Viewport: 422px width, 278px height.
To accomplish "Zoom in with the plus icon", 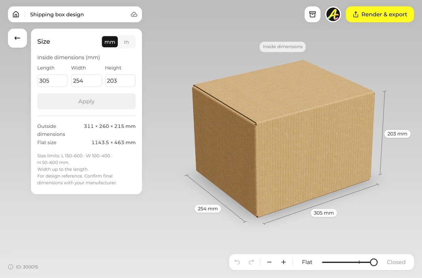I will 283,262.
